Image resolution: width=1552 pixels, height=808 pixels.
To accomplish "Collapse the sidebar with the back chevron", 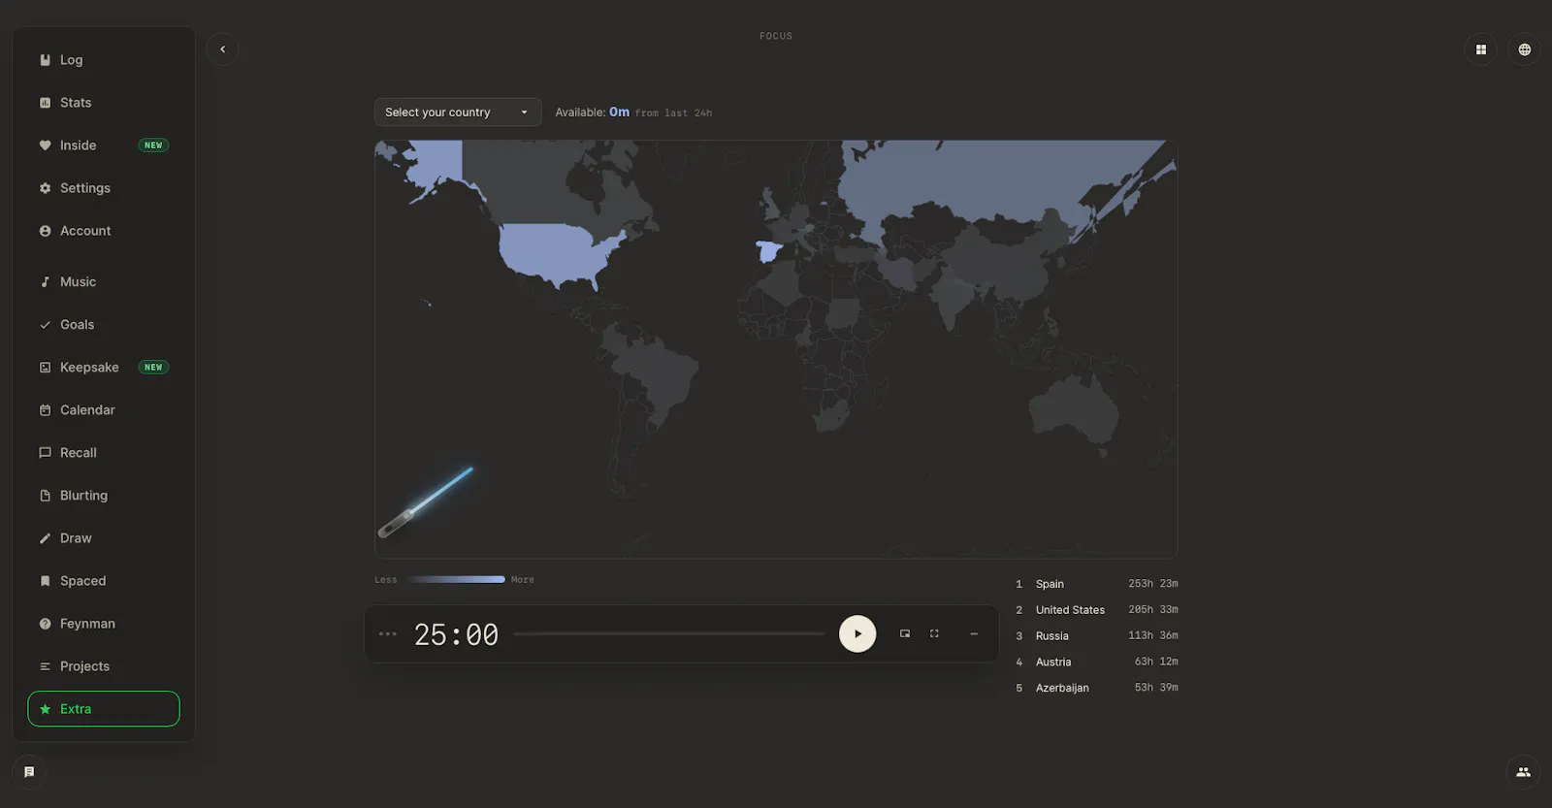I will (x=223, y=49).
